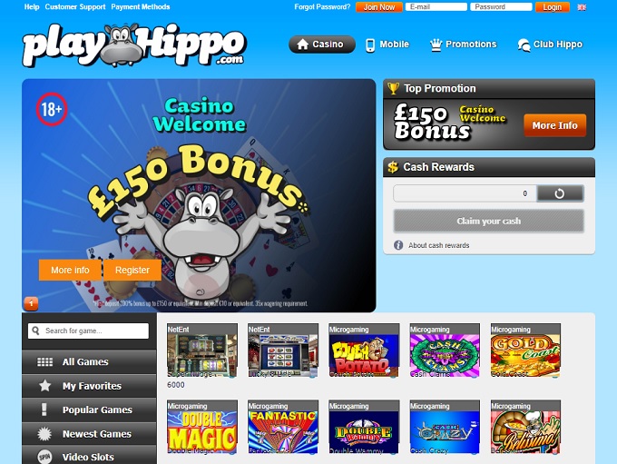Open the My Favorites category

89,386
